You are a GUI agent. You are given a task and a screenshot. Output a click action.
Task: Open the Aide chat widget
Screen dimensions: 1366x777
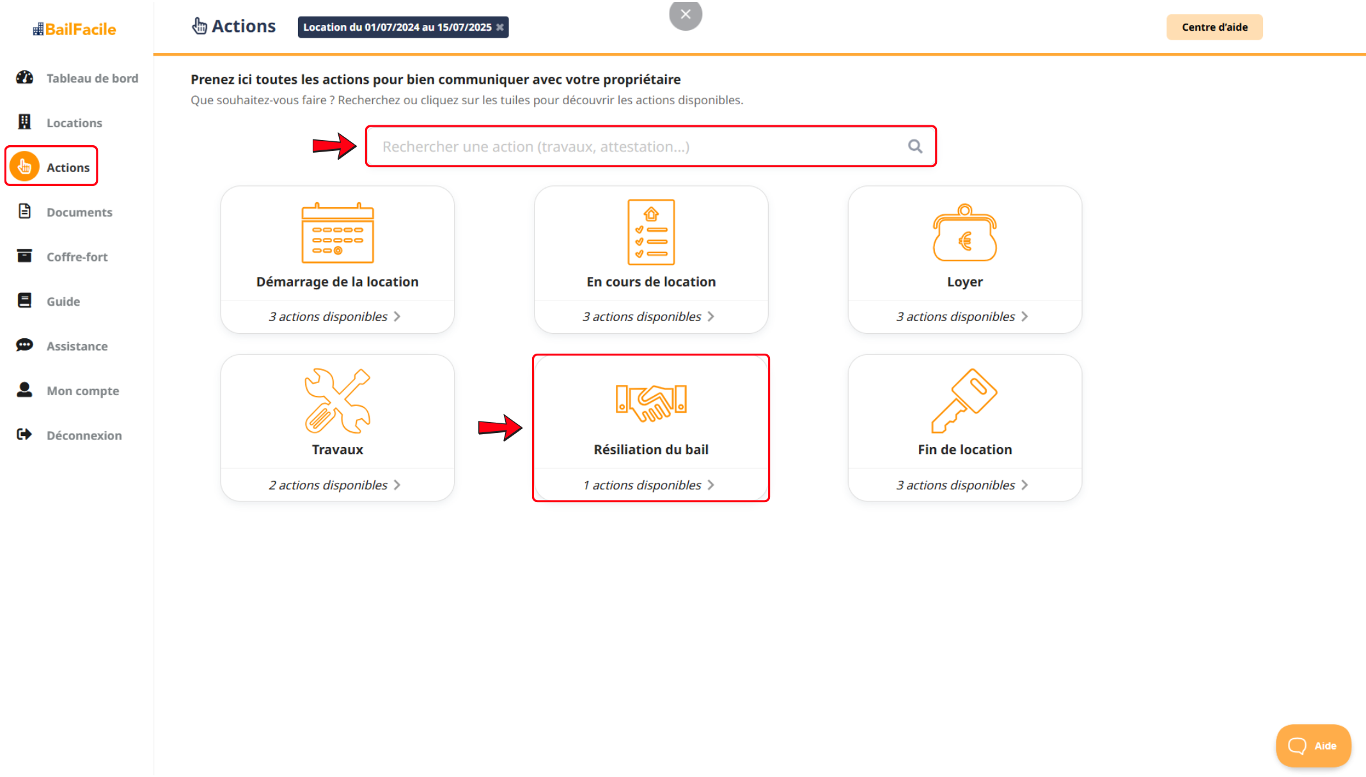(x=1313, y=746)
